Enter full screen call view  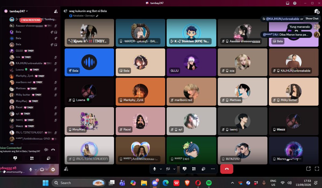point(317,169)
